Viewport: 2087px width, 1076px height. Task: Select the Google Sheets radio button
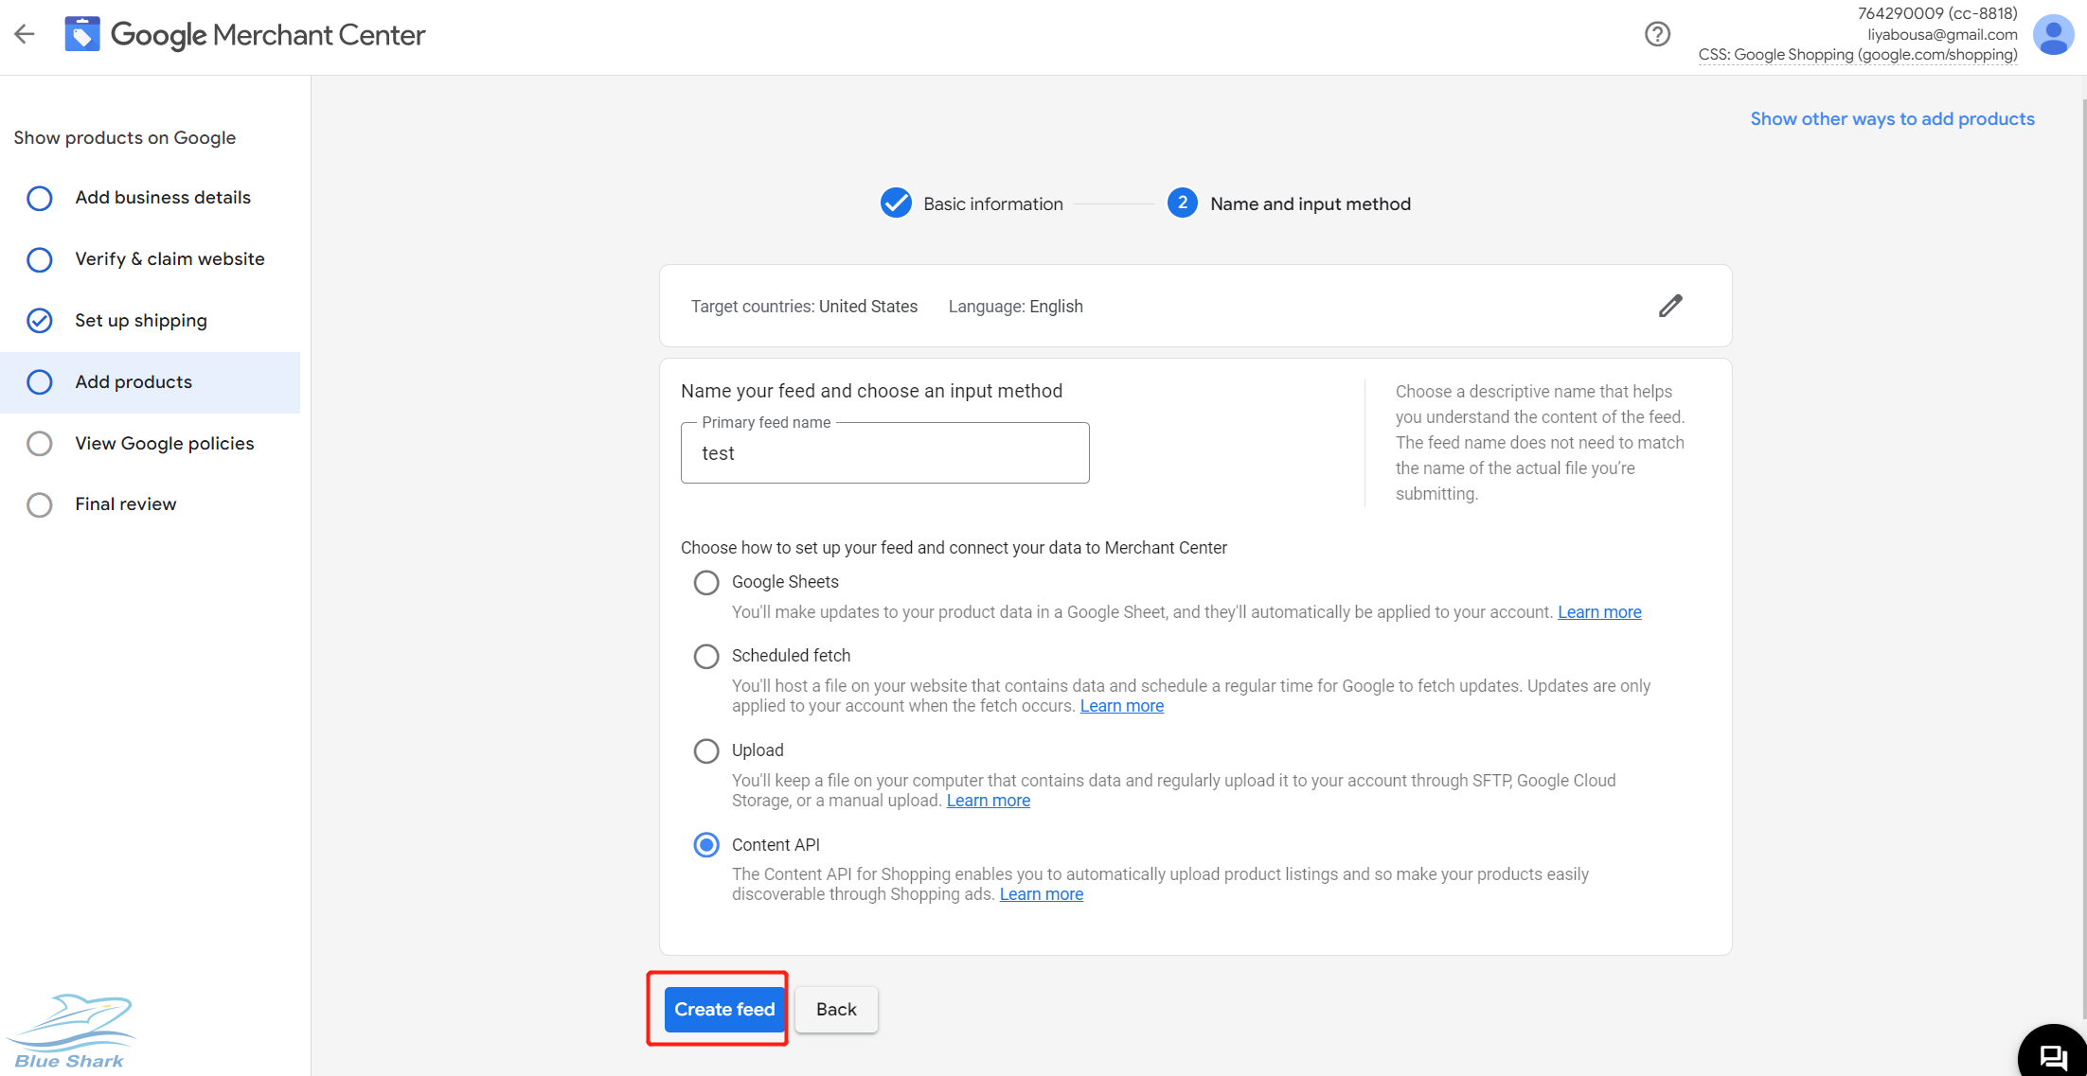tap(705, 580)
